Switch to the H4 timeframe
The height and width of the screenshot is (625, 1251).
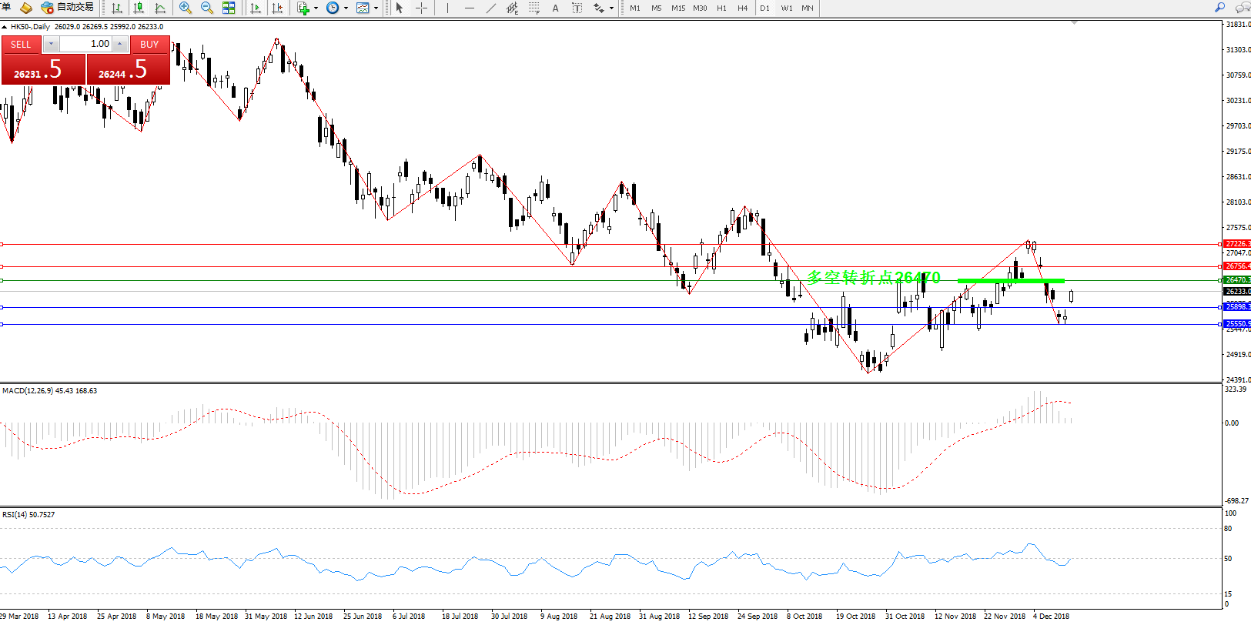[x=742, y=8]
